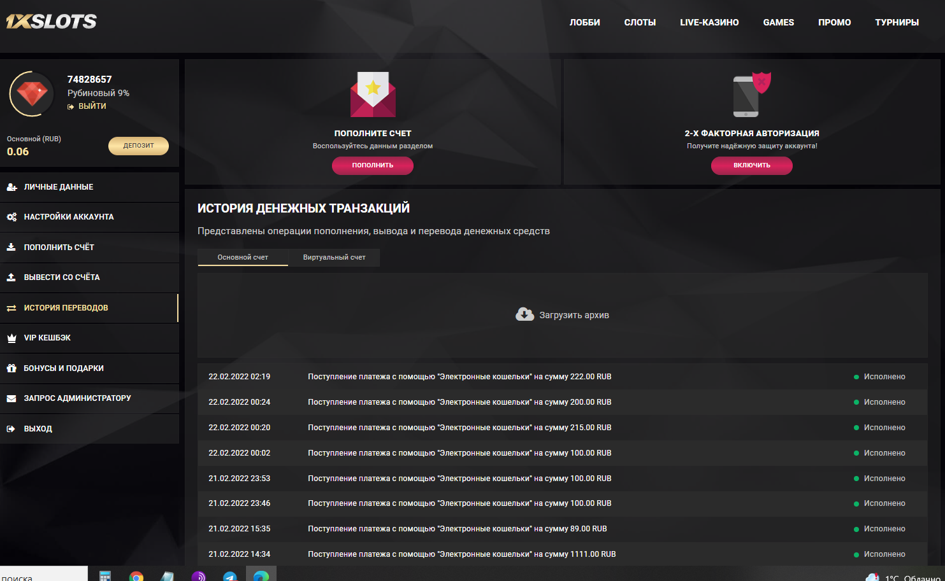The width and height of the screenshot is (945, 581).
Task: Click account number 74828657
Action: click(89, 80)
